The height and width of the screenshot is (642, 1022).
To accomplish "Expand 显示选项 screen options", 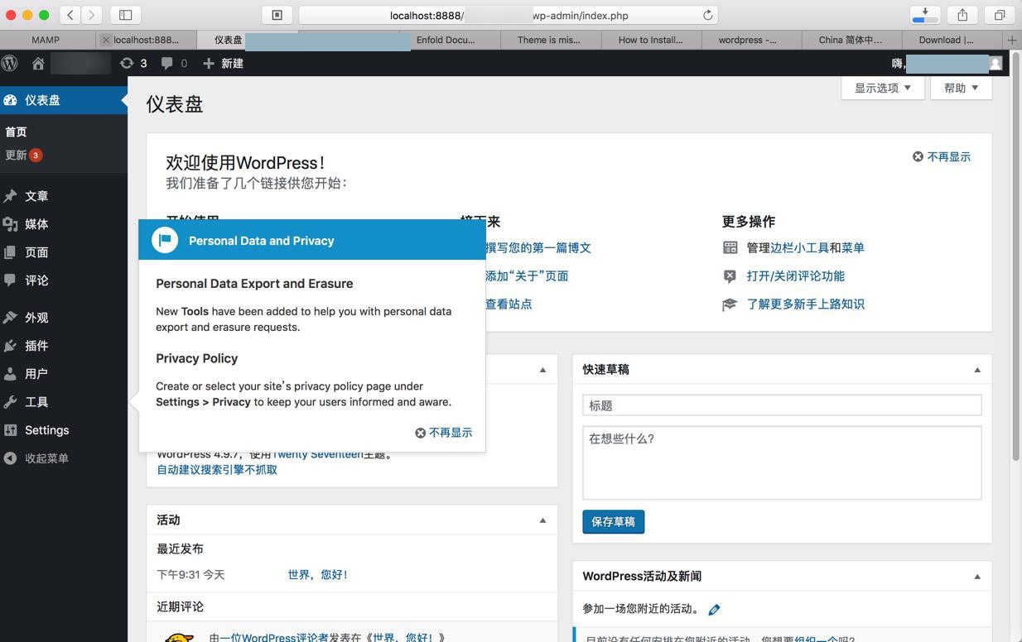I will pyautogui.click(x=883, y=88).
